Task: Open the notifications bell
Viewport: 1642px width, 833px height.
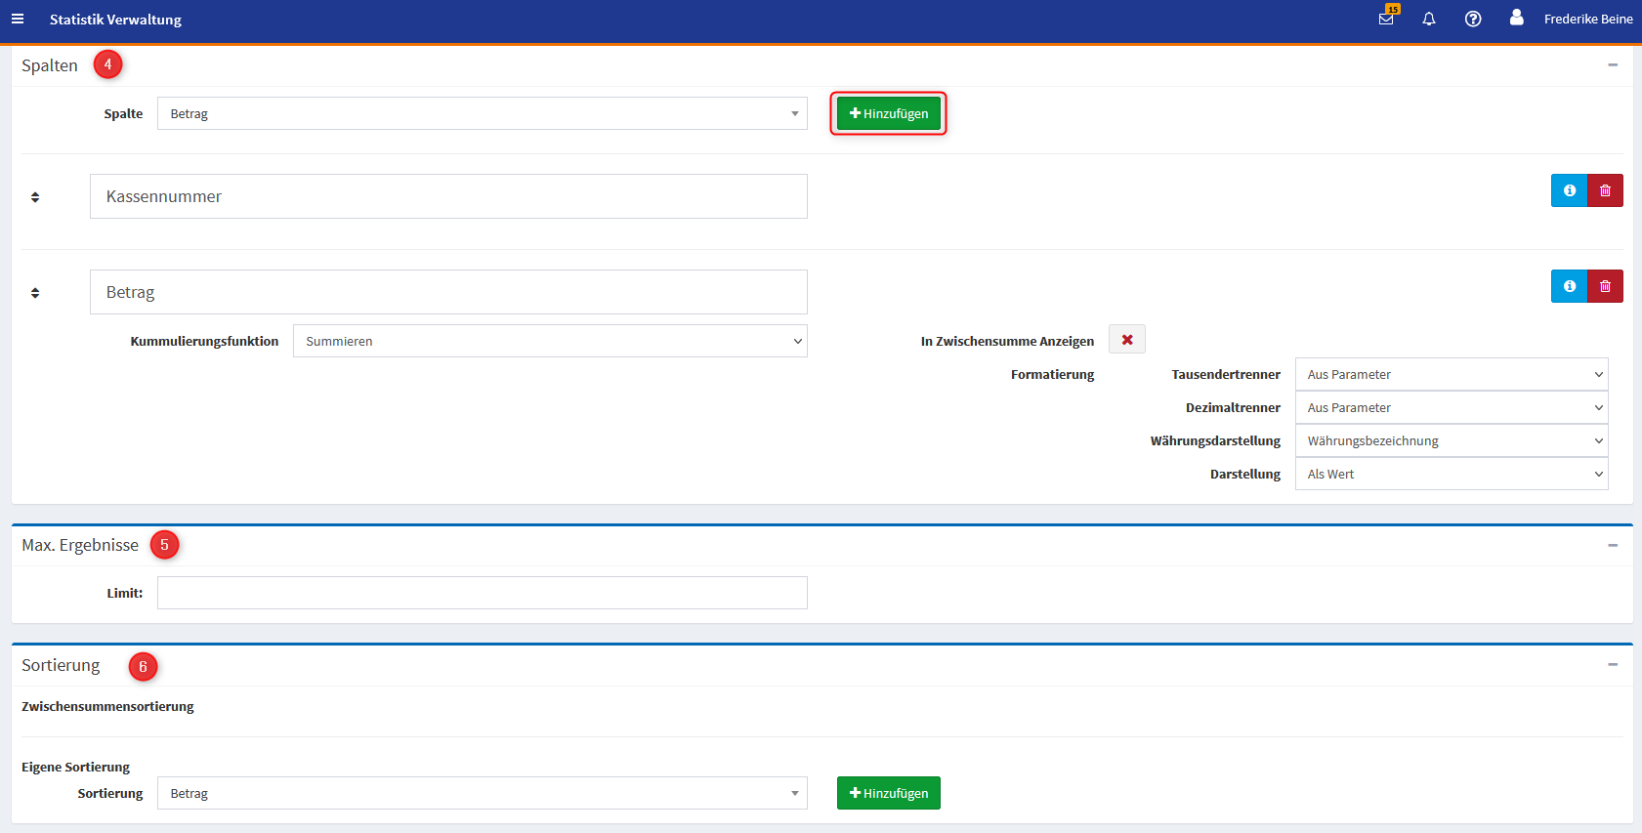Action: pyautogui.click(x=1428, y=19)
